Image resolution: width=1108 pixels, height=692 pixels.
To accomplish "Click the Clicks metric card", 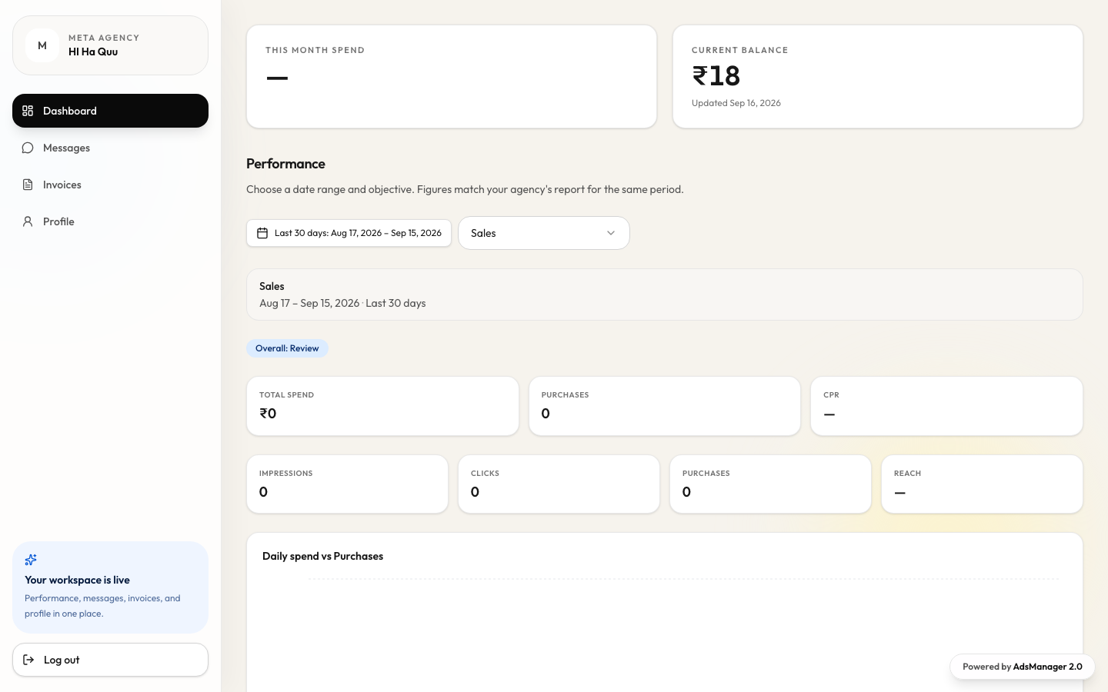I will (559, 484).
